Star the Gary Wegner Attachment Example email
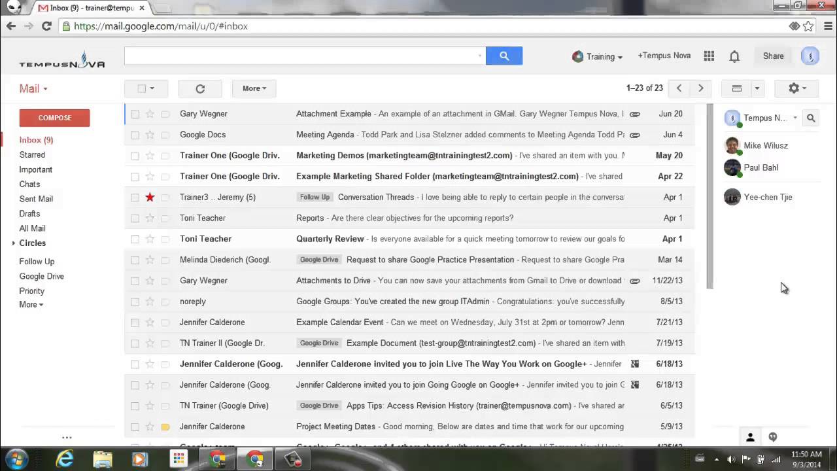 click(x=150, y=114)
